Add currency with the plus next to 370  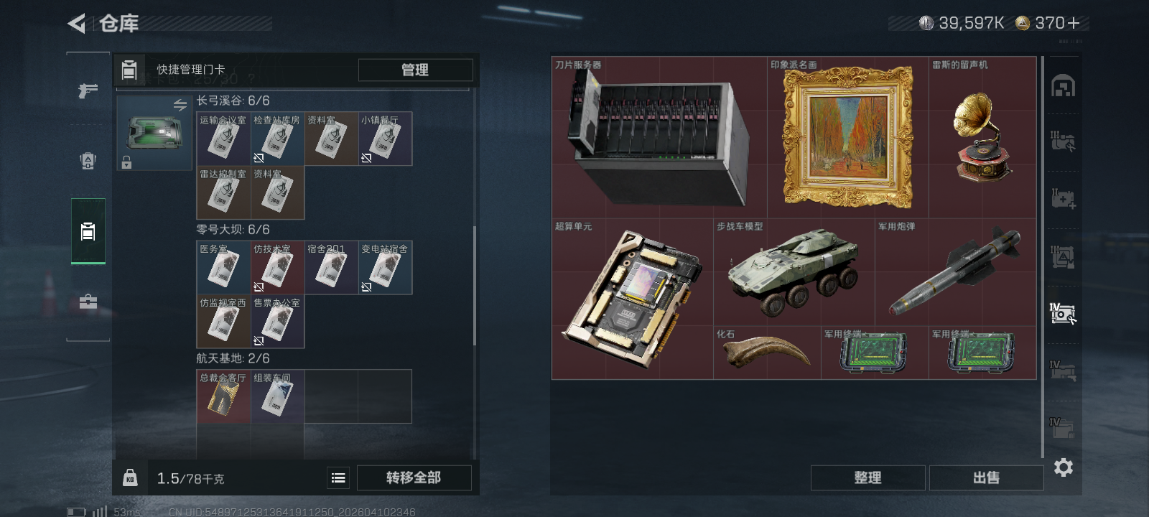[1074, 23]
